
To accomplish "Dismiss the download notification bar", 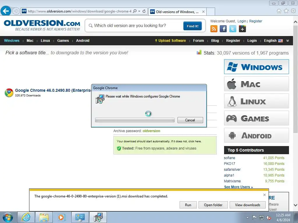I will click(264, 195).
